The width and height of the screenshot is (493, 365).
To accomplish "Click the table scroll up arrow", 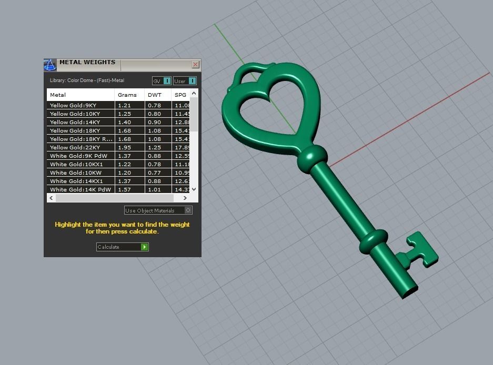I will coord(194,93).
